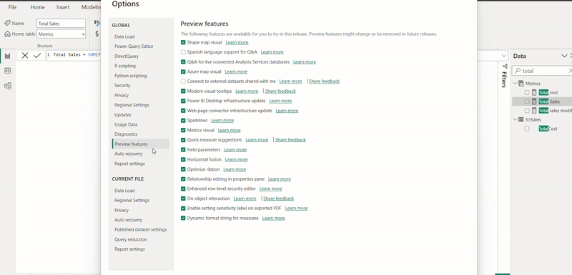Click the Data pane search box
The width and height of the screenshot is (572, 275).
[x=542, y=71]
